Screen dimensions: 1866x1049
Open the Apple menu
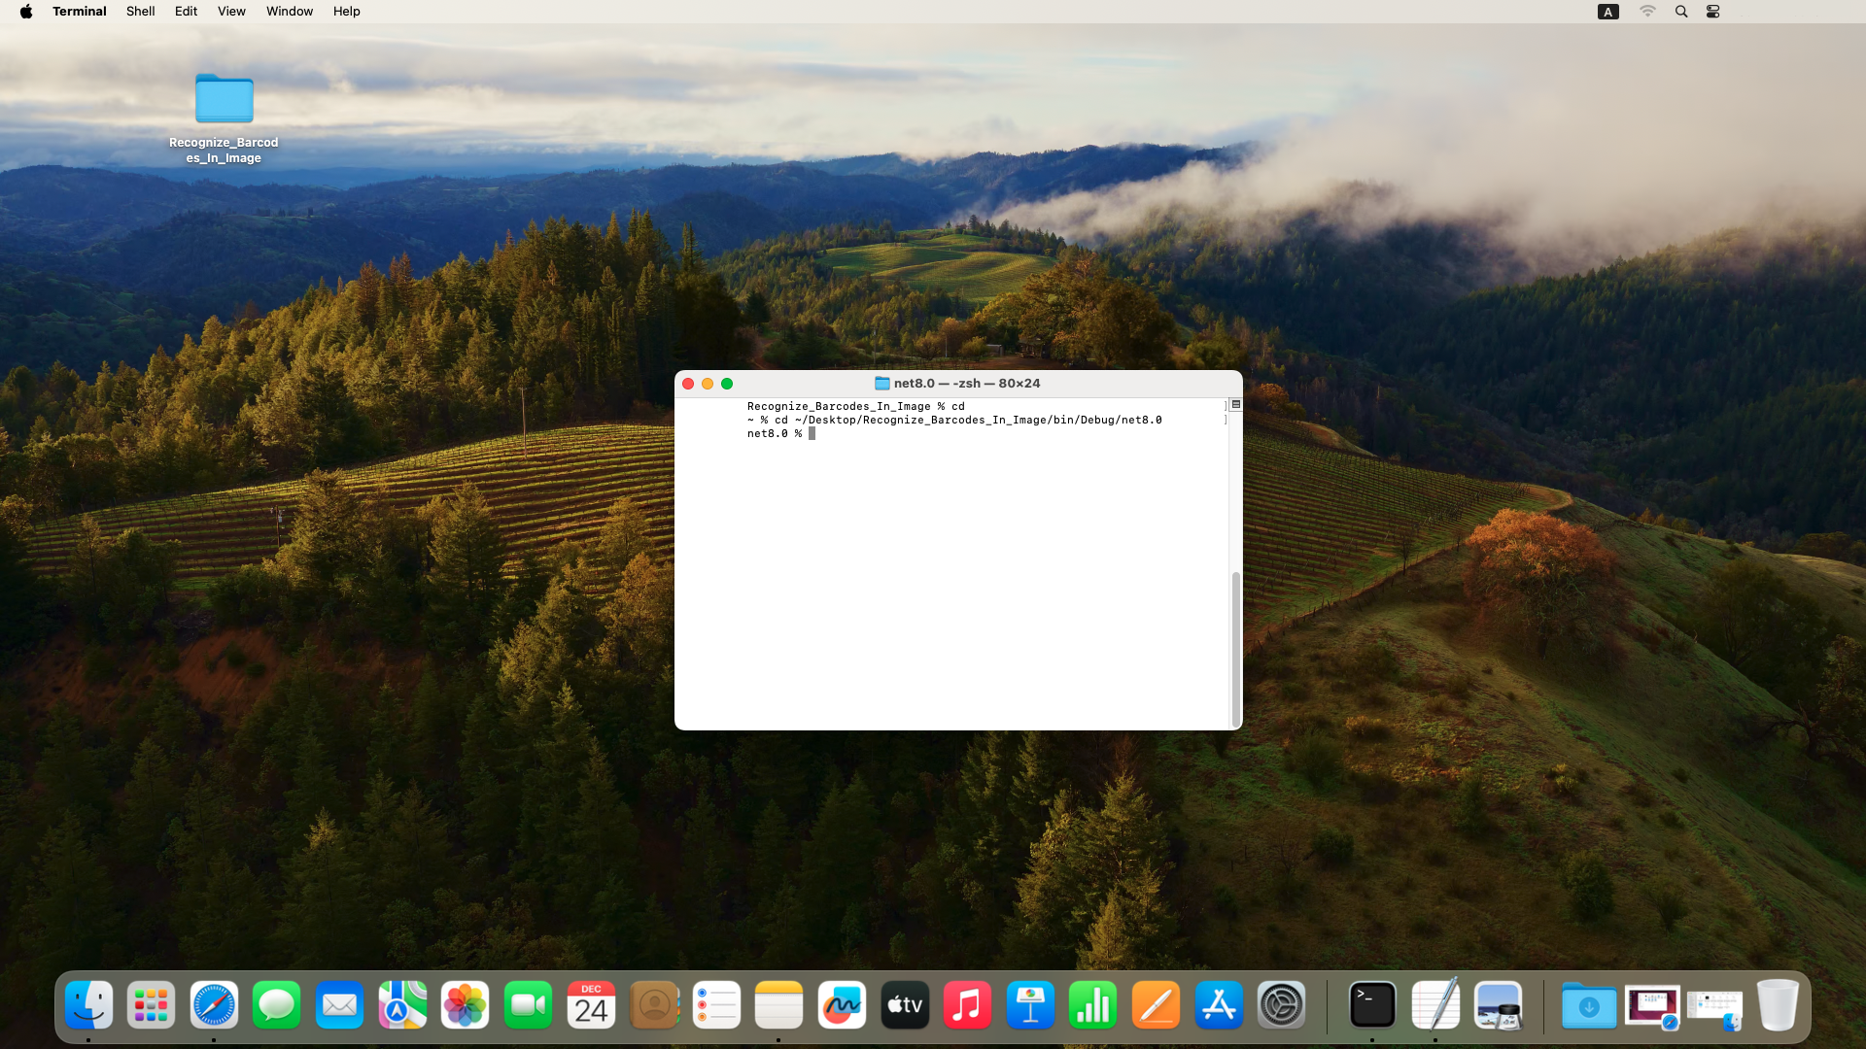(x=26, y=12)
